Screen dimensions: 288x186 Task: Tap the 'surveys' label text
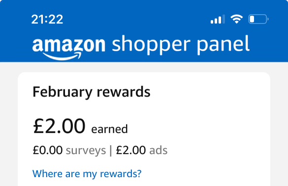[x=86, y=151]
